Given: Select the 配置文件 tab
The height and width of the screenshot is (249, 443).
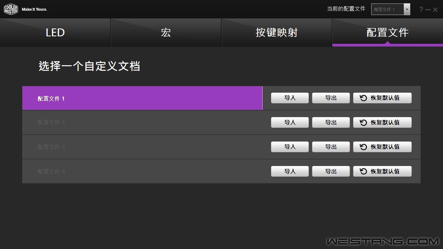Looking at the screenshot, I should click(387, 33).
